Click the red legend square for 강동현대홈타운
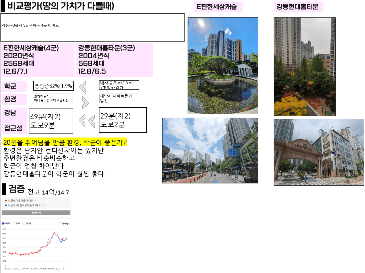 (x=6, y=200)
